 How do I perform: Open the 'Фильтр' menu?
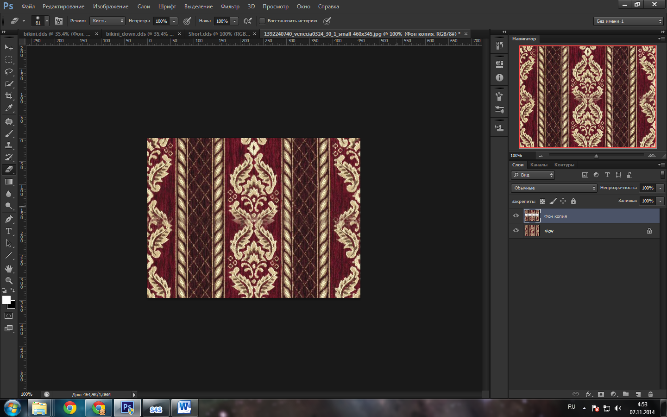(x=230, y=6)
